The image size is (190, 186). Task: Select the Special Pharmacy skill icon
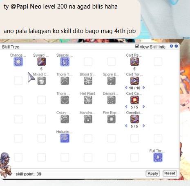point(65,62)
